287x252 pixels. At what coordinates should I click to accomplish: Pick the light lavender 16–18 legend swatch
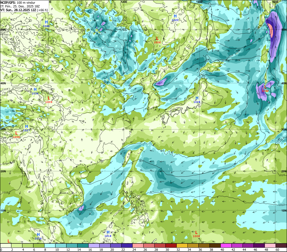pos(94,246)
